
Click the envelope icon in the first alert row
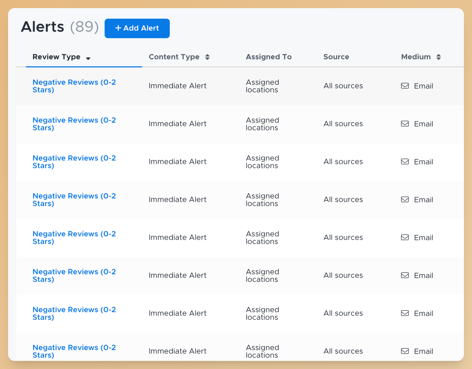tap(405, 86)
